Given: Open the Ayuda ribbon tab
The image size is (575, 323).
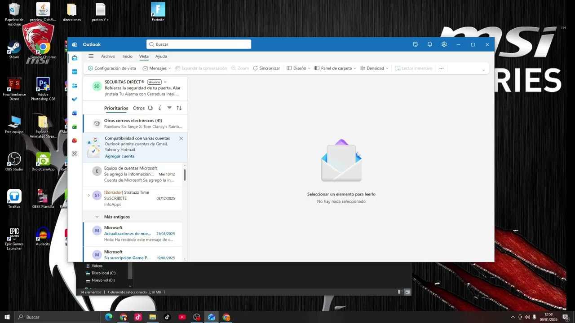Looking at the screenshot, I should 161,56.
